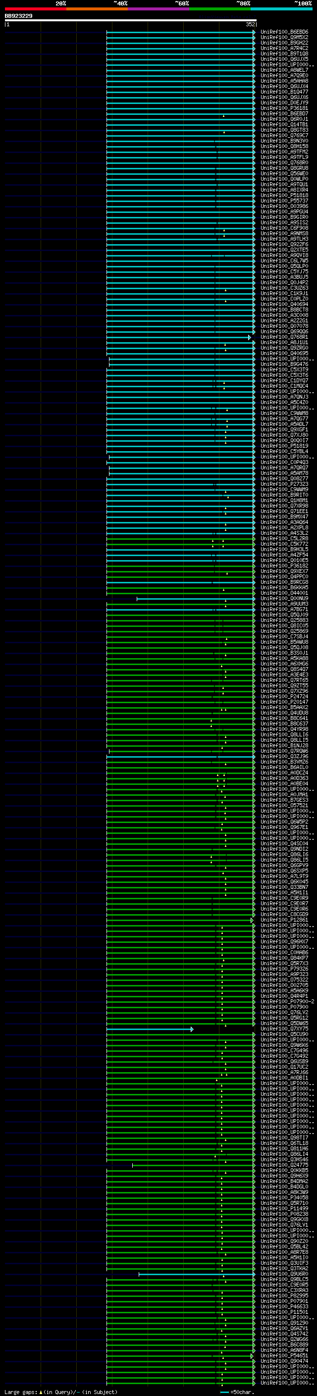Click the orange ~40% identity legend segment

click(x=97, y=9)
